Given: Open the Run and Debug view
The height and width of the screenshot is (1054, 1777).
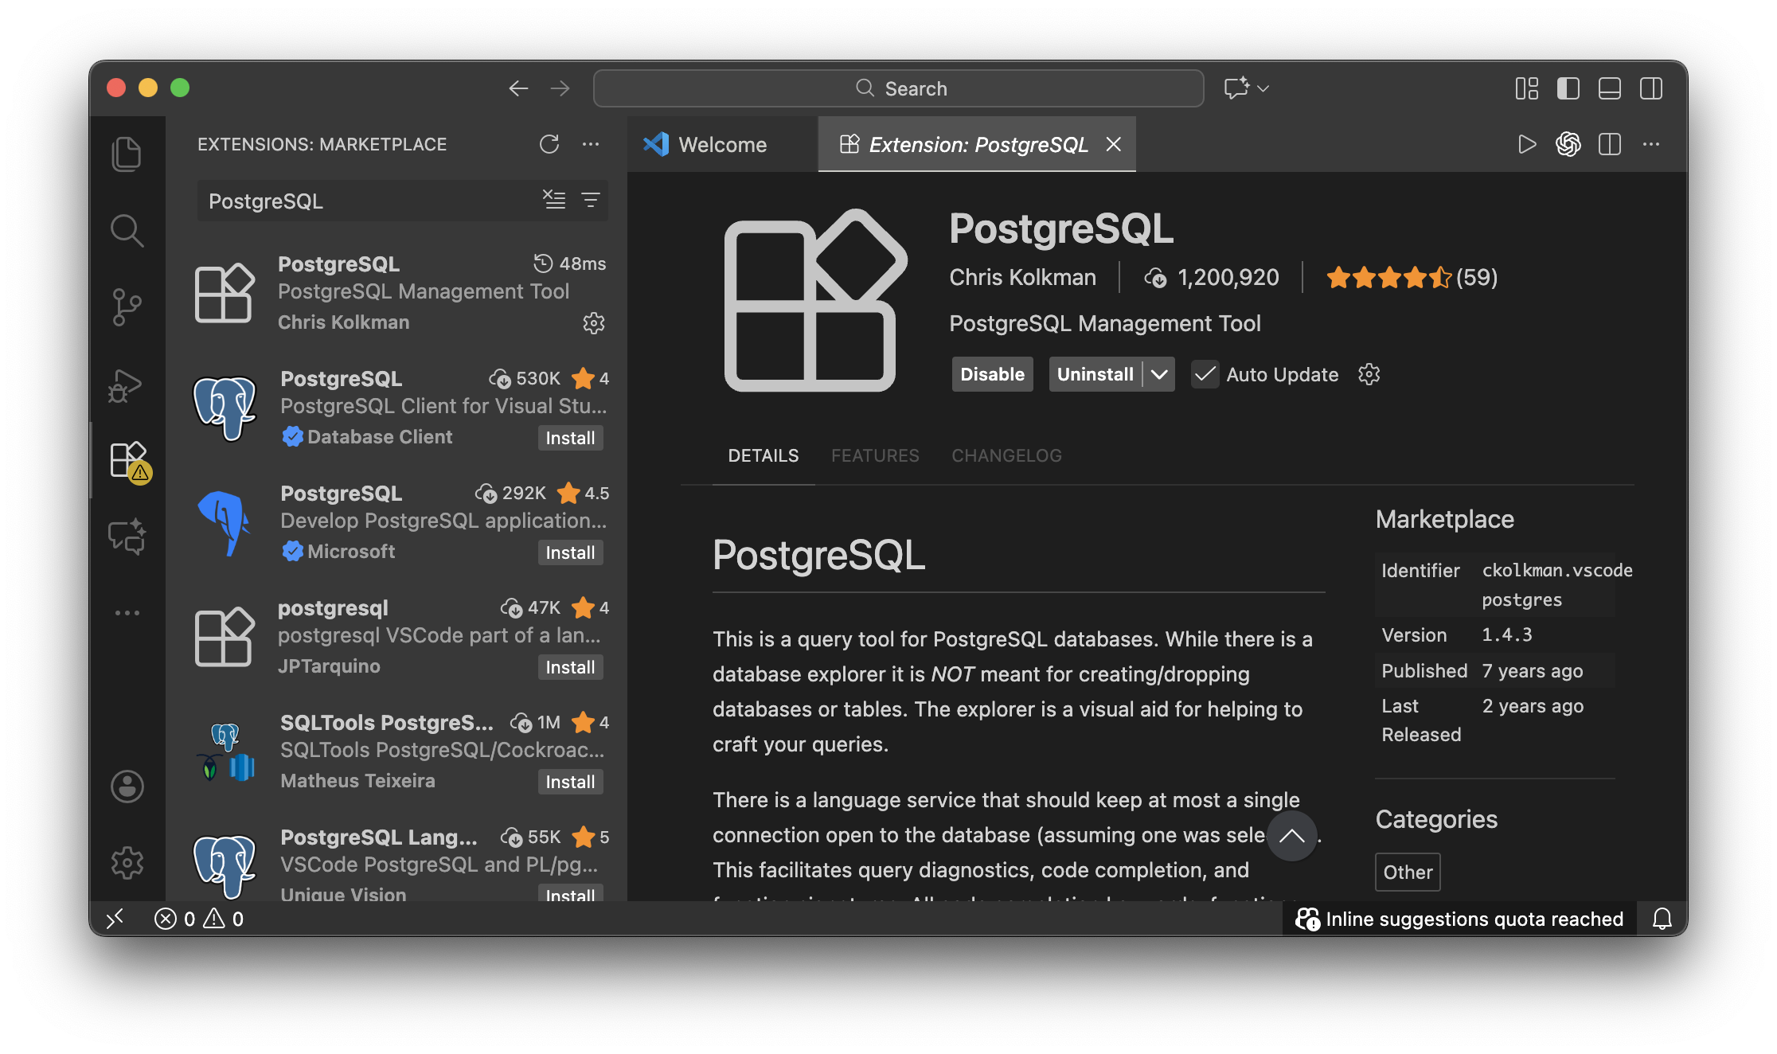Looking at the screenshot, I should [x=127, y=385].
